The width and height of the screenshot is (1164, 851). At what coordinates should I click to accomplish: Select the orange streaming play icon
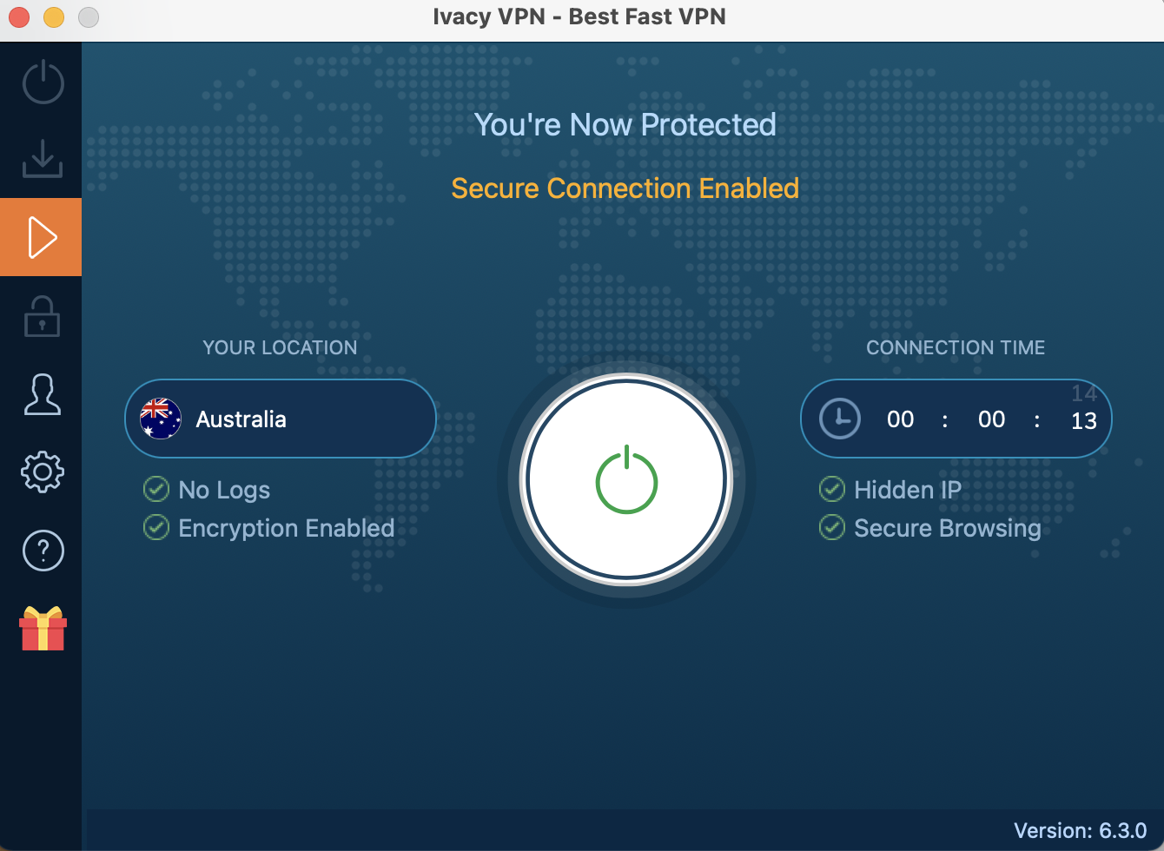click(x=41, y=237)
